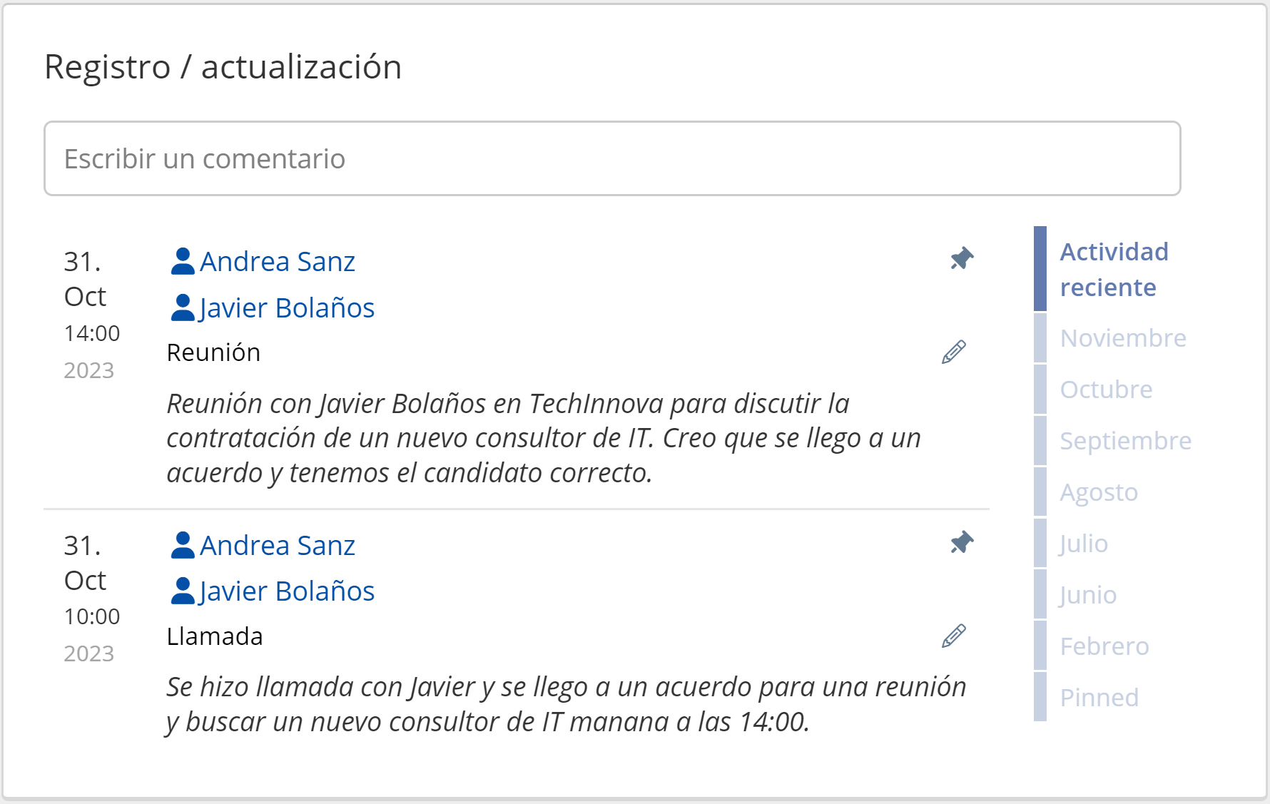Viewport: 1270px width, 804px height.
Task: Click person icon beside Javier Bolaños in Reunión
Action: coord(183,308)
